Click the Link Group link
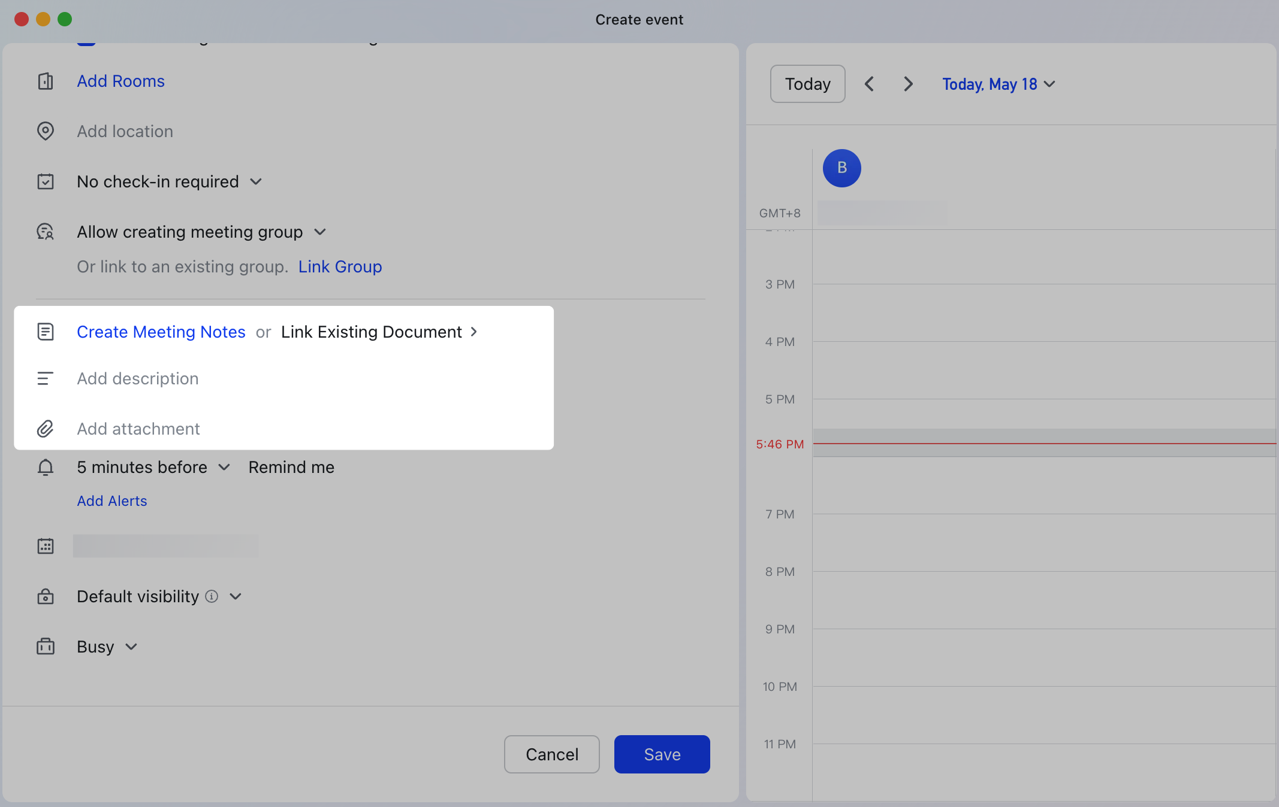The height and width of the screenshot is (807, 1279). [340, 266]
